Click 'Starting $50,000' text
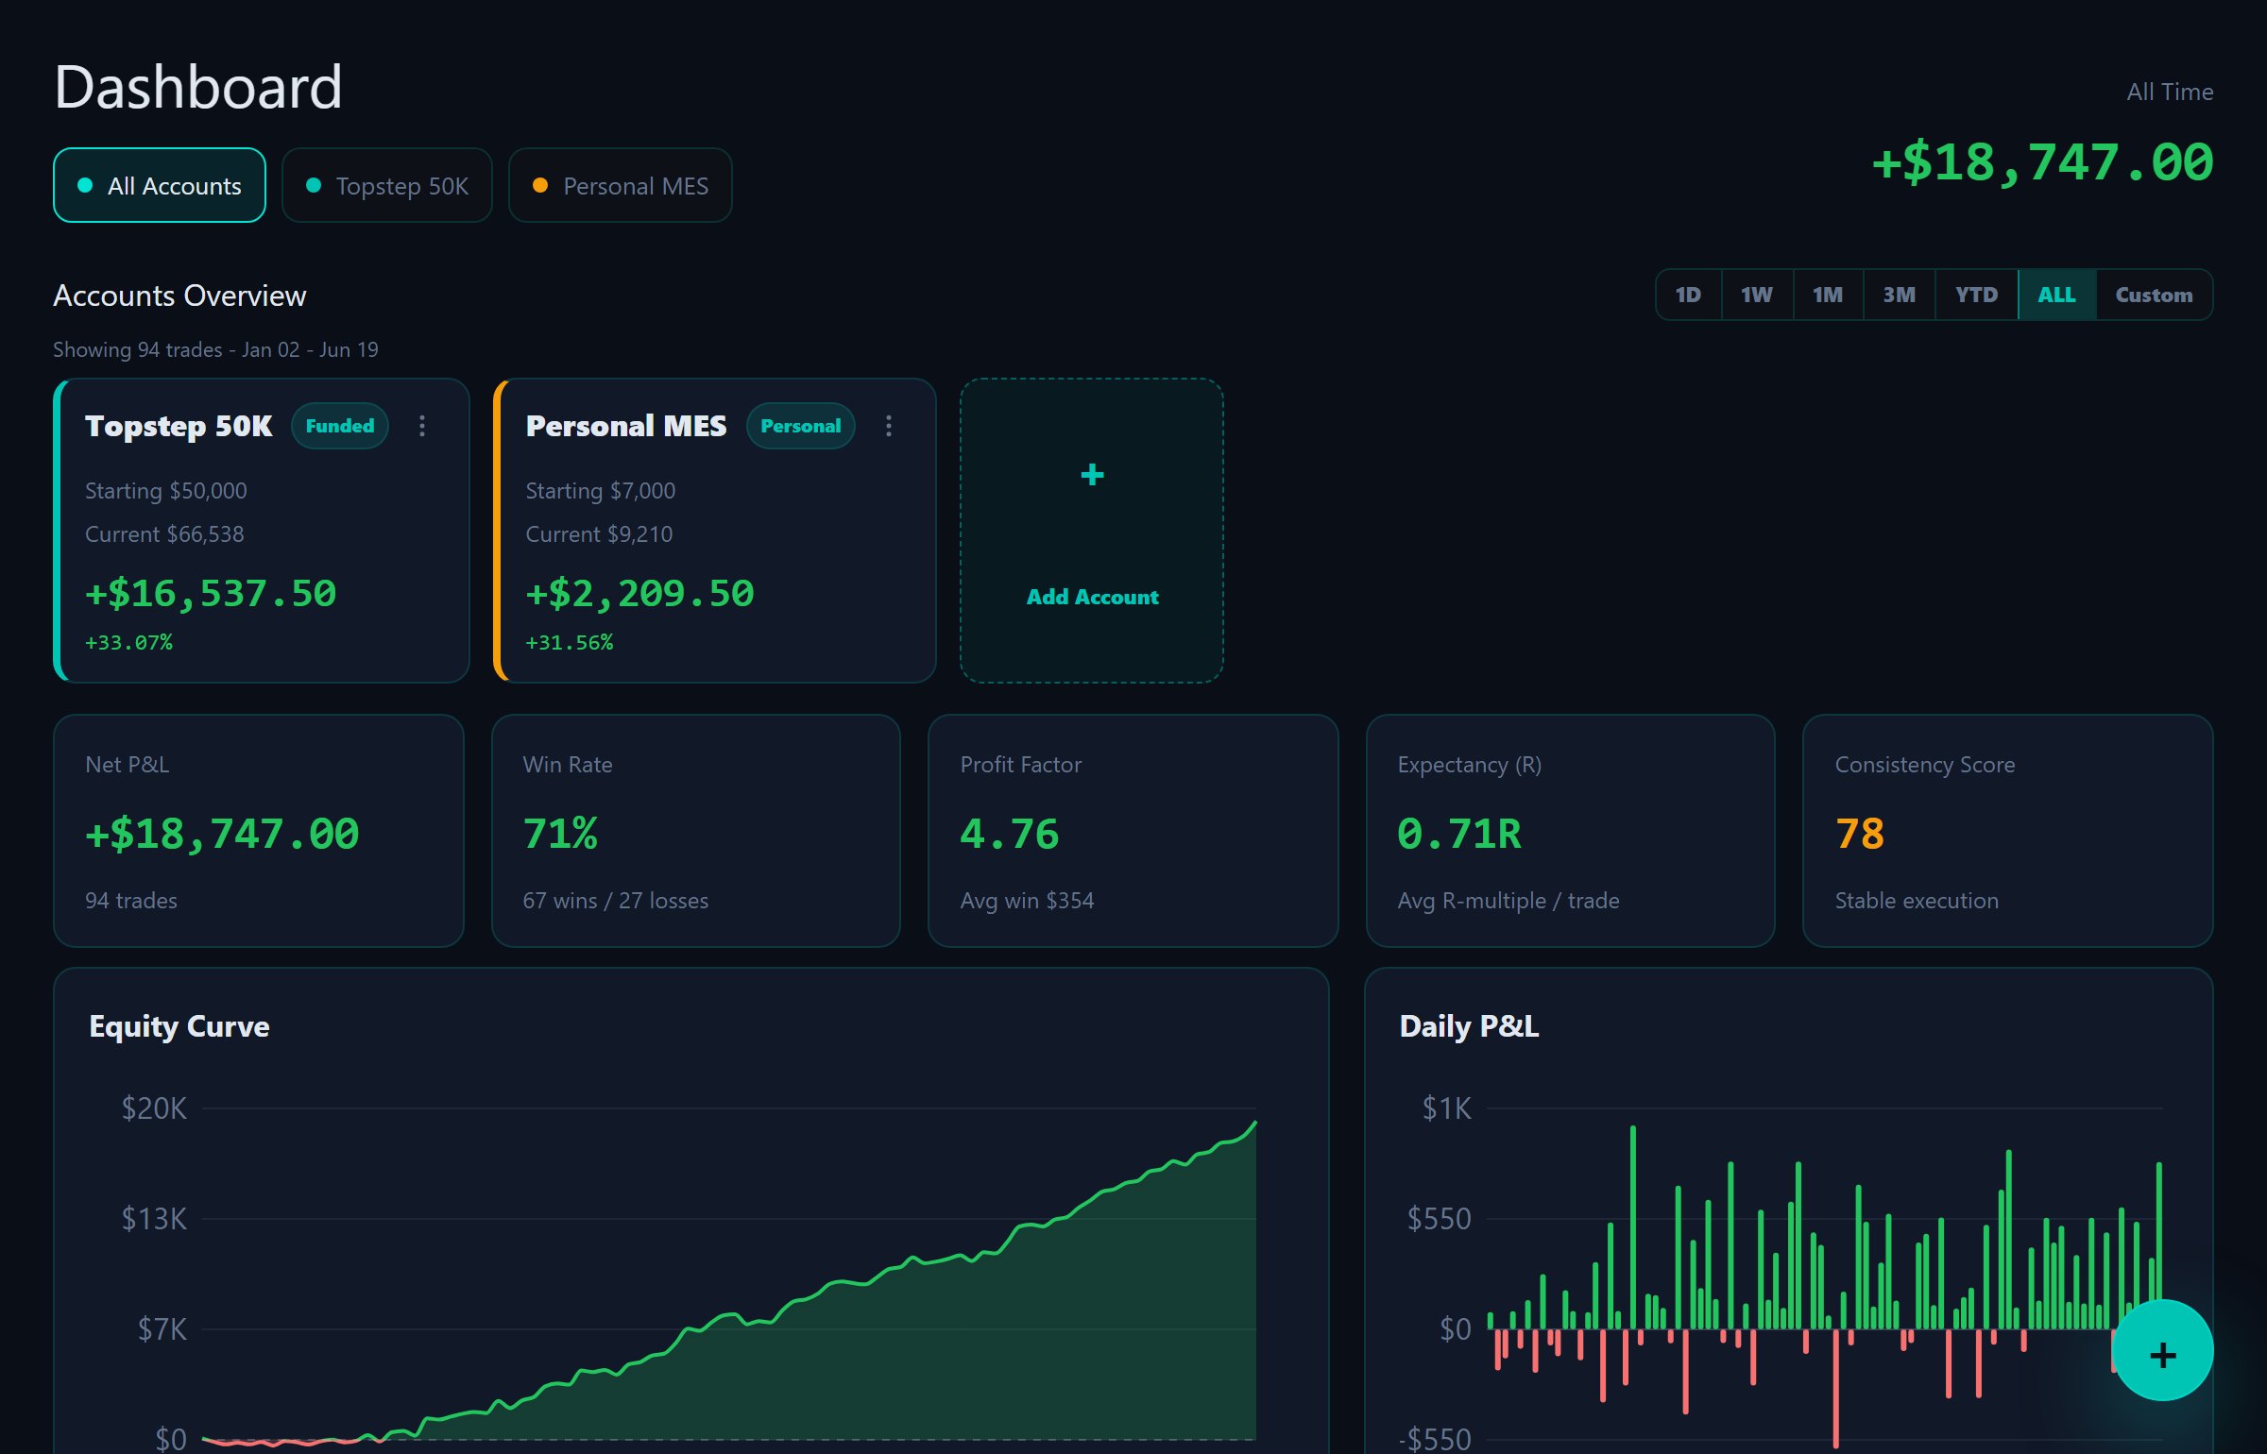 pos(166,491)
